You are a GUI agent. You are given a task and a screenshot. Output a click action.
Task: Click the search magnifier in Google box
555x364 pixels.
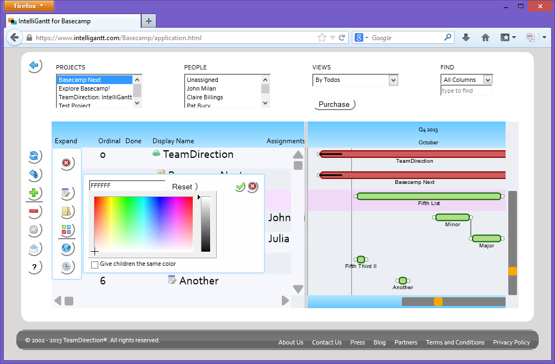[448, 37]
